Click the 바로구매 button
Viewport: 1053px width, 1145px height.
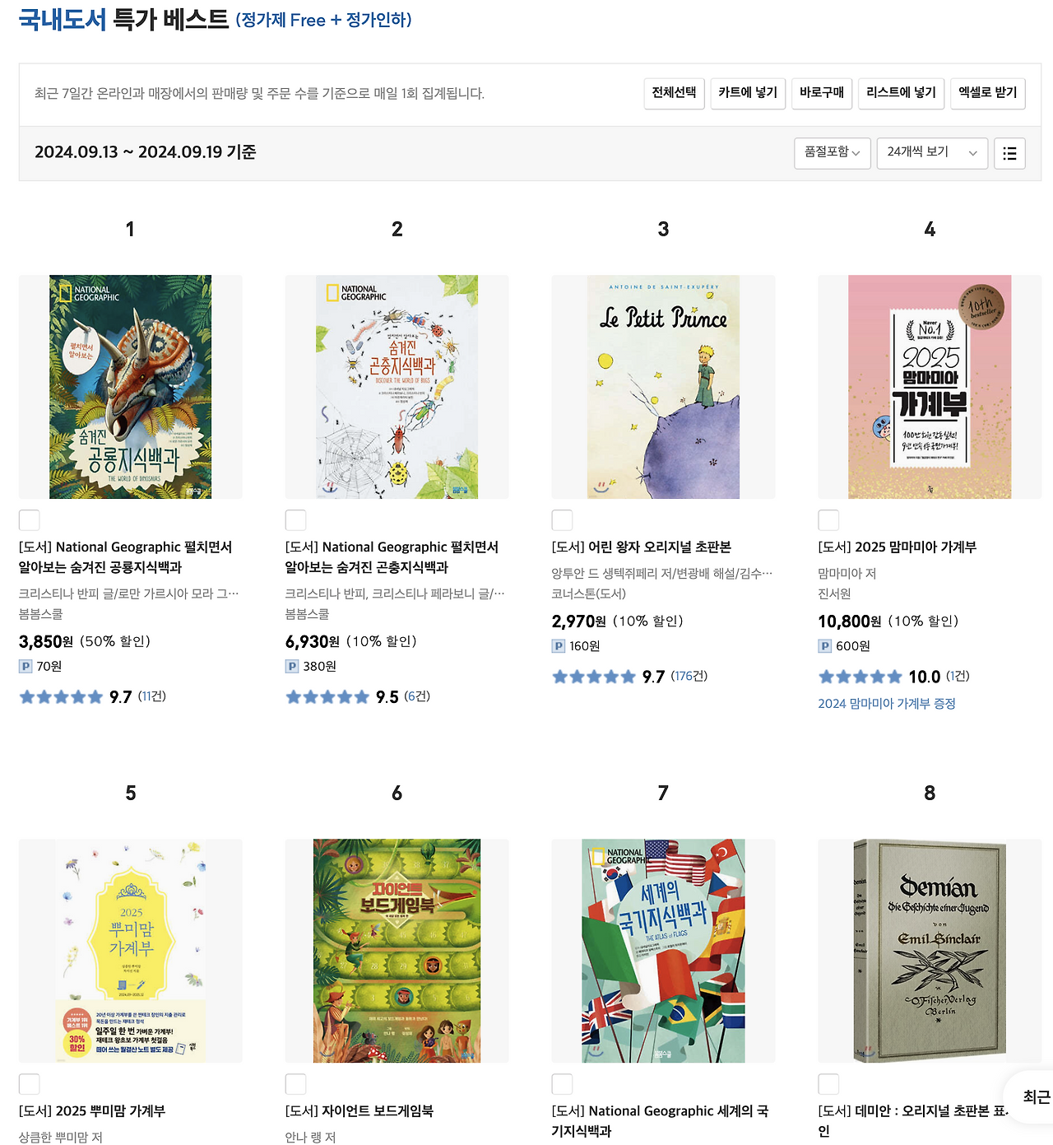pyautogui.click(x=822, y=93)
